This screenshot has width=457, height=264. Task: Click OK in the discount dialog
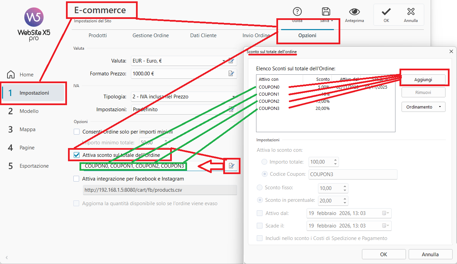(x=383, y=254)
